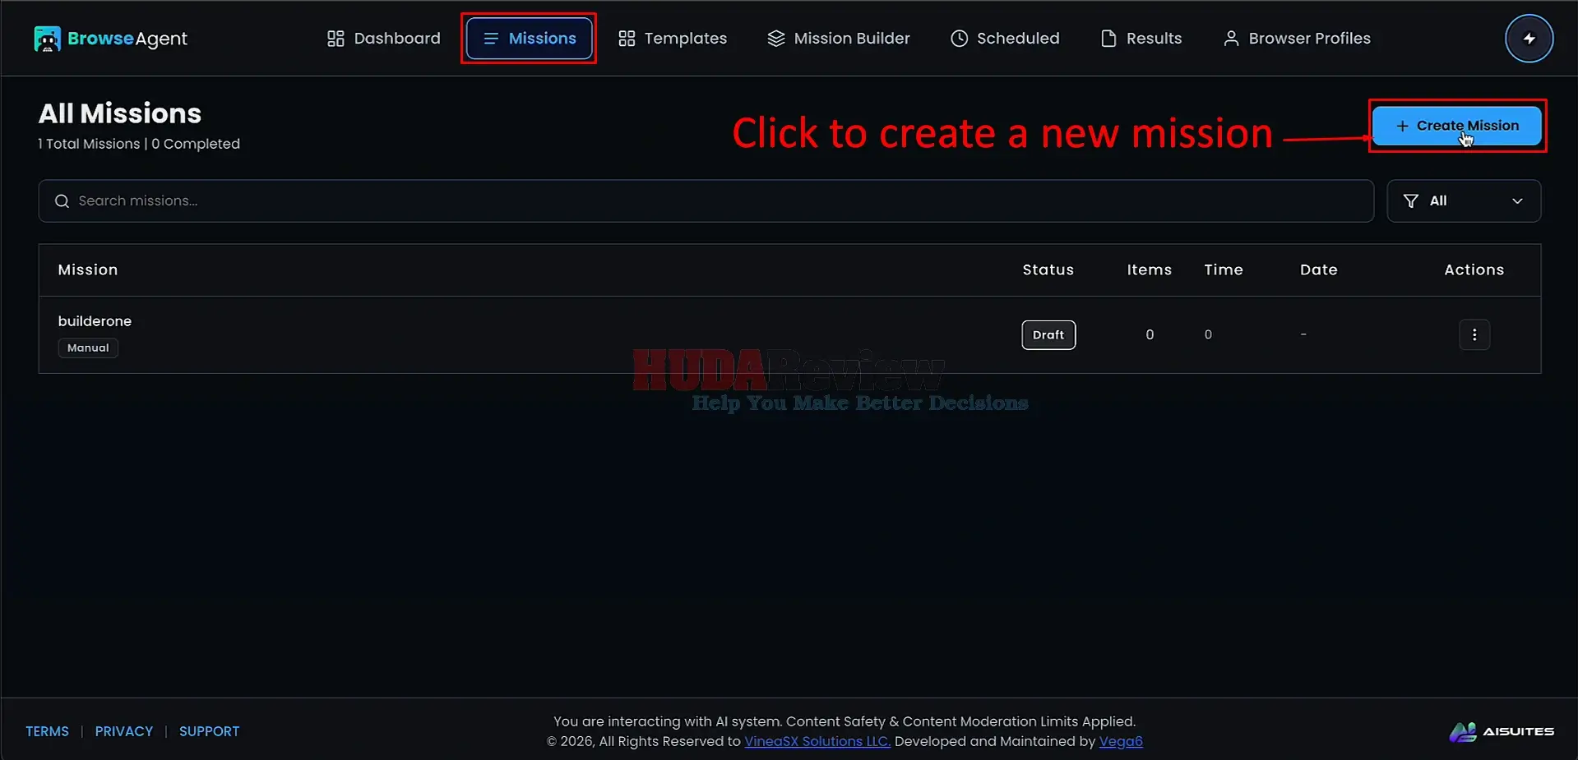
Task: Click the '1 Total Missions | 0 Completed' text
Action: pos(139,144)
